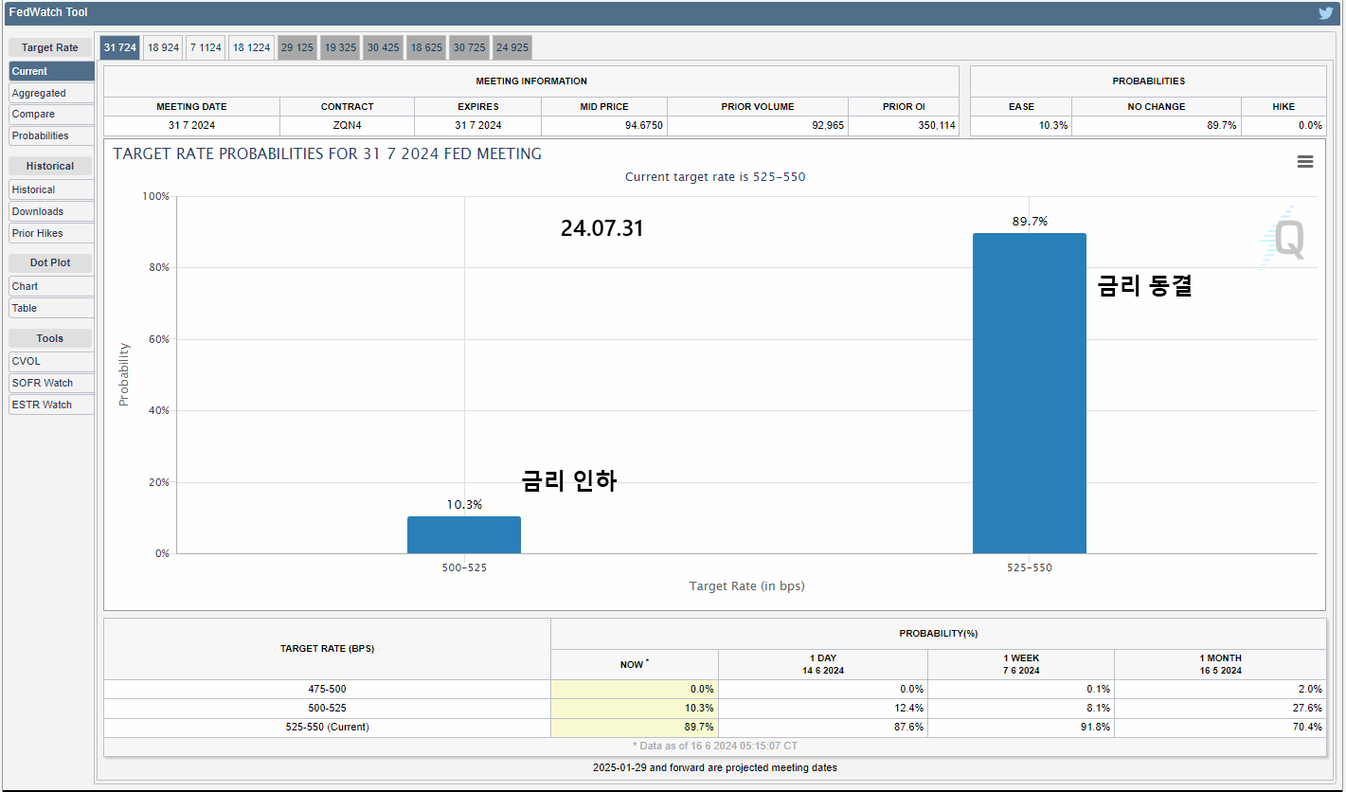Select the 7 1124 meeting tab
1346x792 pixels.
[x=205, y=47]
